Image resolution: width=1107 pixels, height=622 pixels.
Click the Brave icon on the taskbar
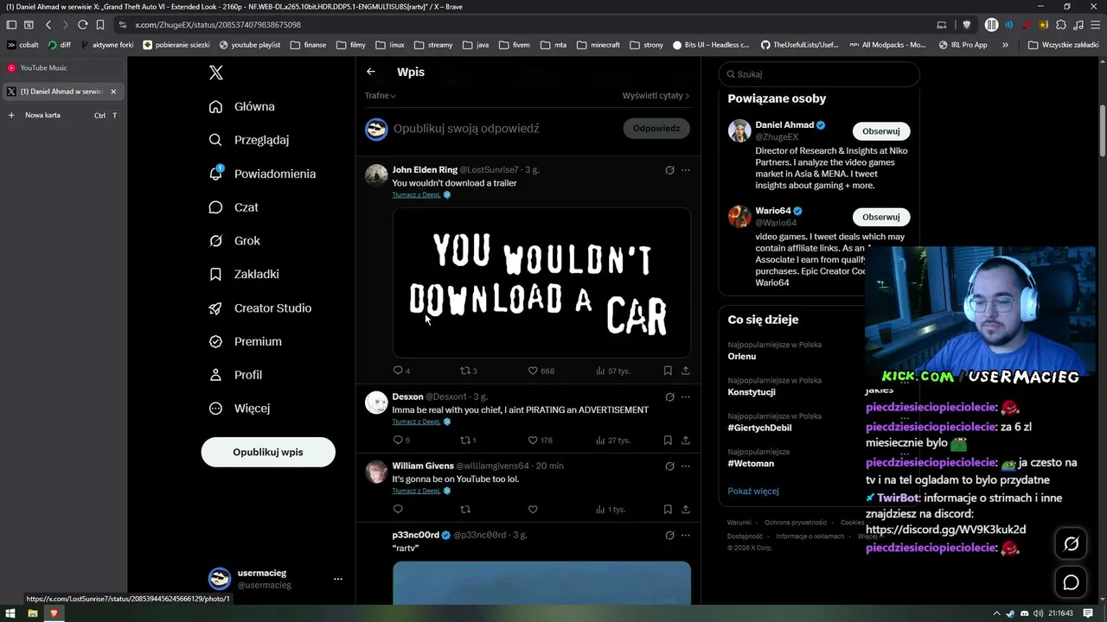[54, 613]
